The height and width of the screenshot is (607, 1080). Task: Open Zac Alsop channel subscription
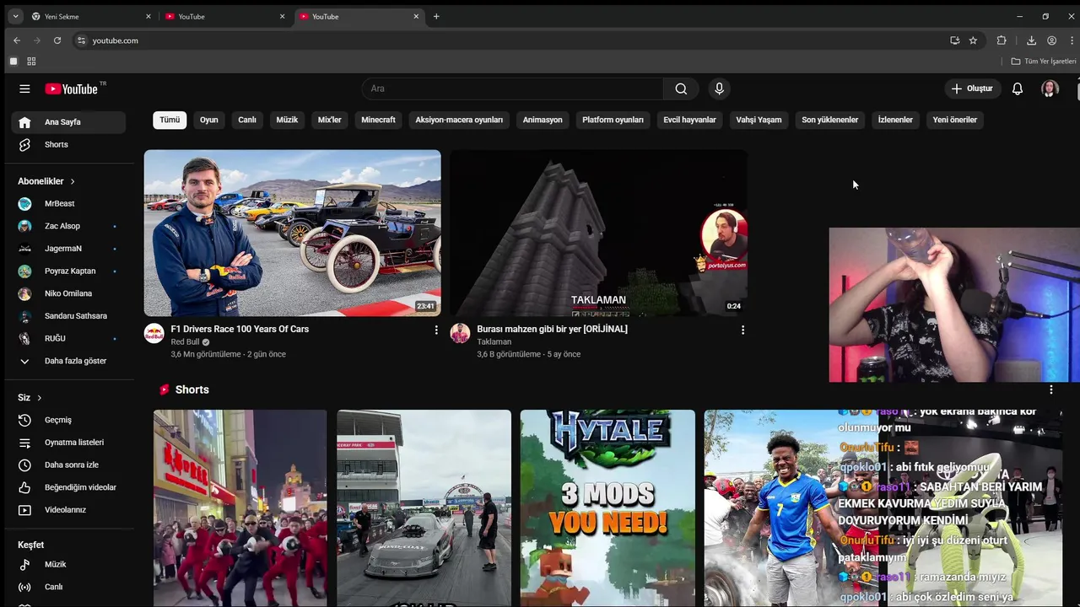click(68, 226)
